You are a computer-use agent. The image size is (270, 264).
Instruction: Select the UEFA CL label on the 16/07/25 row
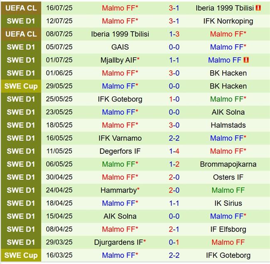coord(21,8)
